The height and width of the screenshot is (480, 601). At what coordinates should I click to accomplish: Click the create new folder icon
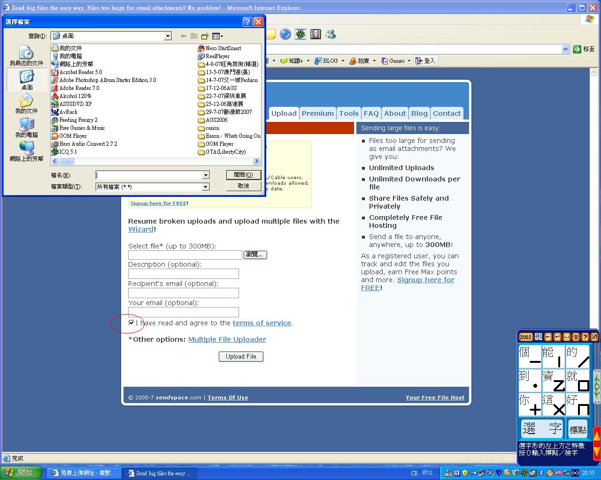[x=205, y=36]
